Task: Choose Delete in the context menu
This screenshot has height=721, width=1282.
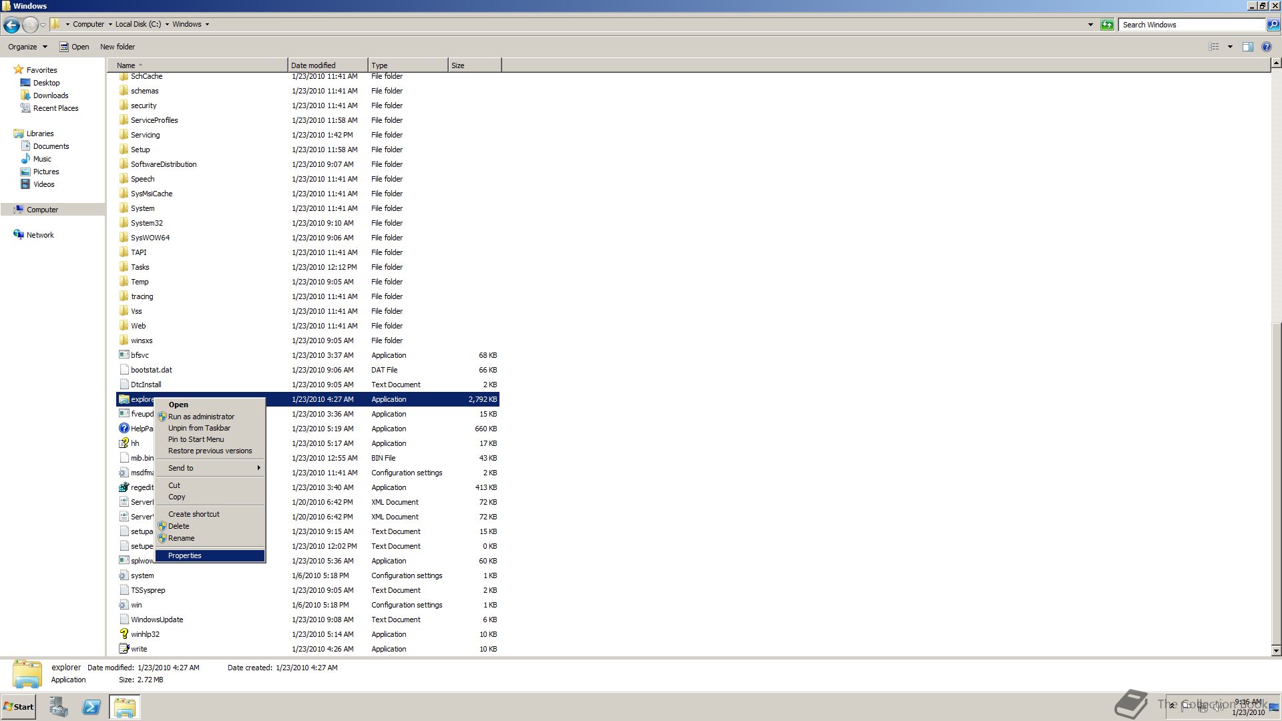Action: (x=210, y=526)
